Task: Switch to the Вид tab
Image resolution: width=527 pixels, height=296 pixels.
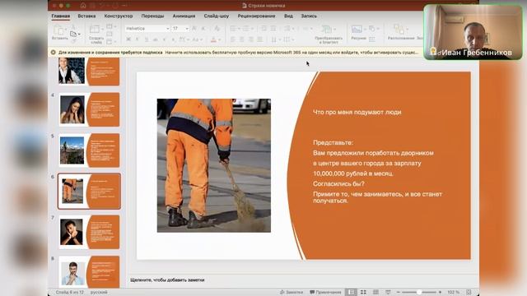Action: point(288,16)
